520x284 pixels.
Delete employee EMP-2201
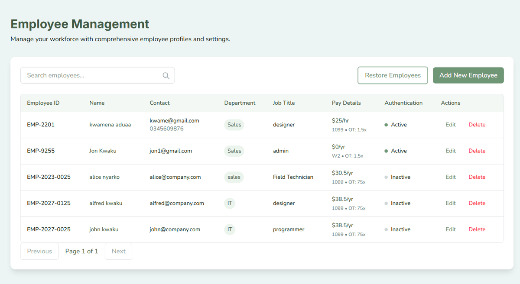point(477,125)
